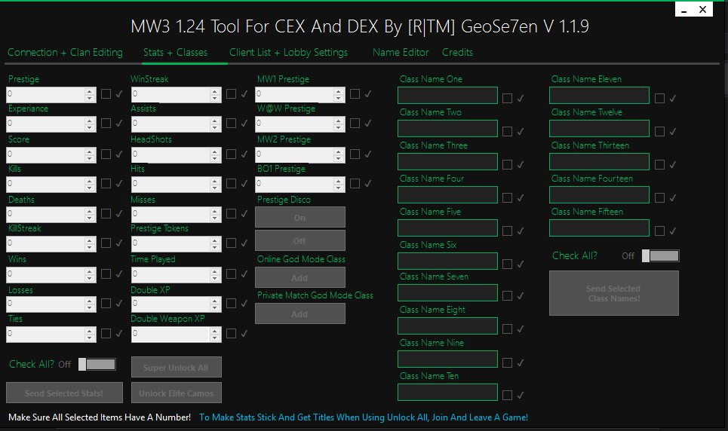Decrease the W@W Prestige spinner value
The height and width of the screenshot is (431, 728).
[339, 127]
